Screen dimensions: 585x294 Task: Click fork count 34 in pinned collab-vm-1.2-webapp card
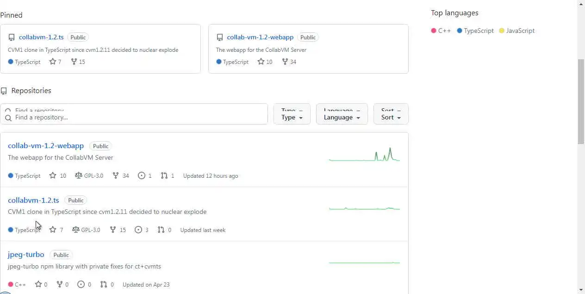click(289, 62)
